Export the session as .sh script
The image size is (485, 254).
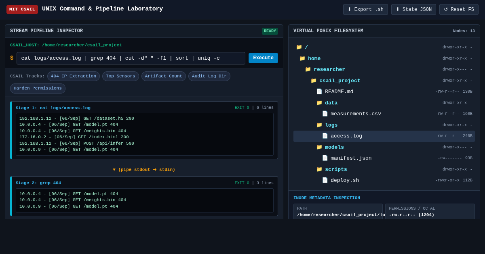[x=365, y=10]
